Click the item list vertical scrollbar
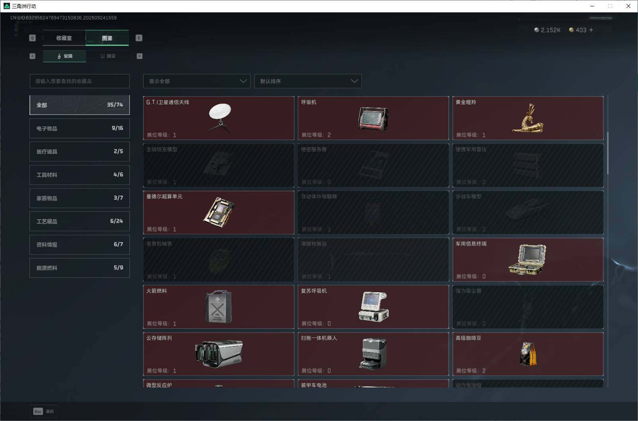Viewport: 638px width, 421px height. tap(608, 153)
